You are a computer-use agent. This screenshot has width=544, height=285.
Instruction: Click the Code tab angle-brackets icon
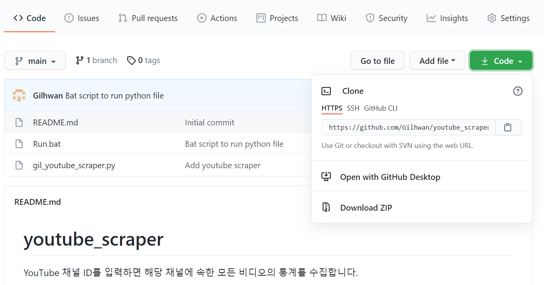[x=18, y=18]
